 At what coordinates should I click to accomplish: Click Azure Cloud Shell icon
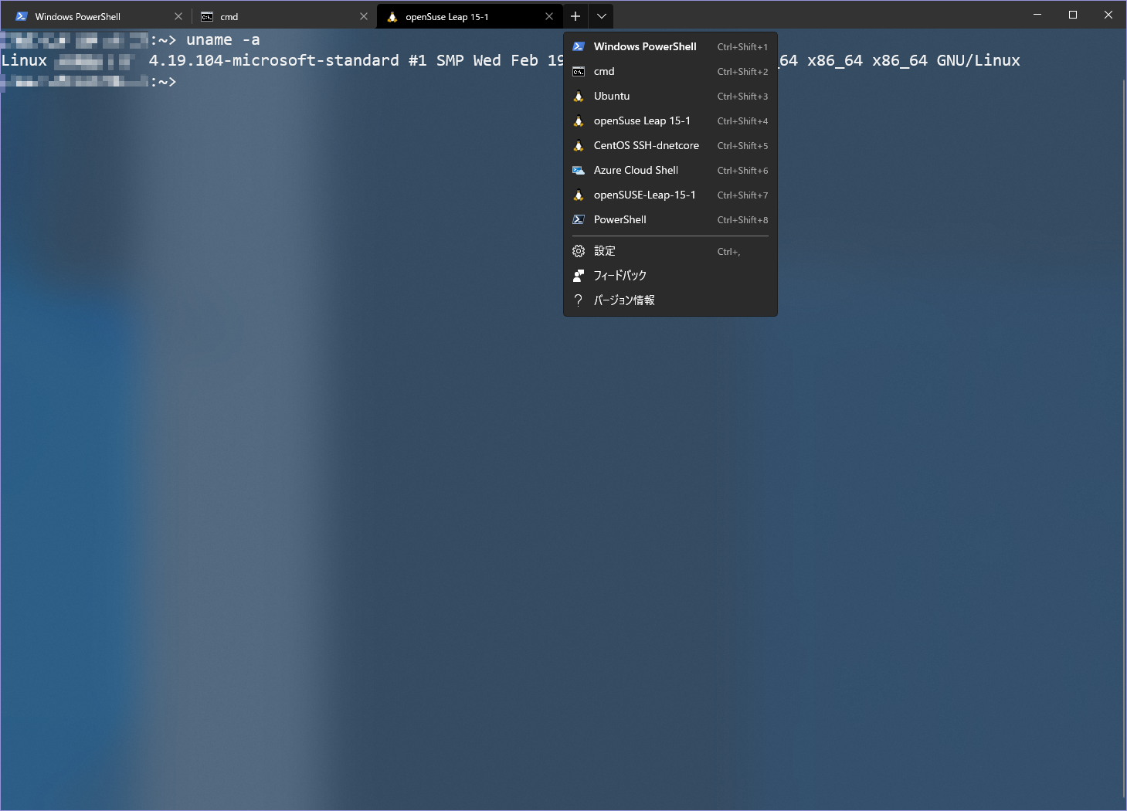coord(579,170)
